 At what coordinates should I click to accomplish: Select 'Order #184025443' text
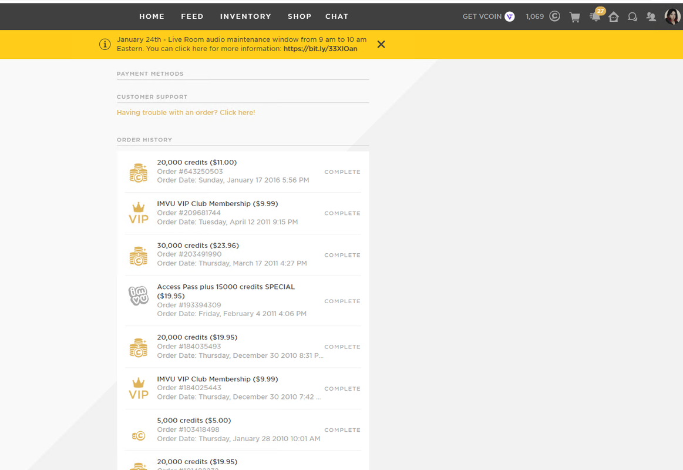tap(189, 388)
